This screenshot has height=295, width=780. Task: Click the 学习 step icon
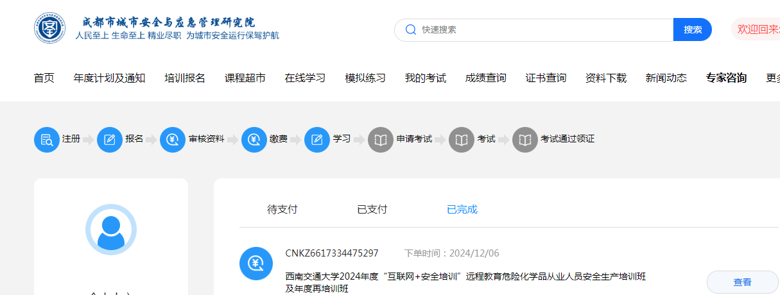coord(317,140)
